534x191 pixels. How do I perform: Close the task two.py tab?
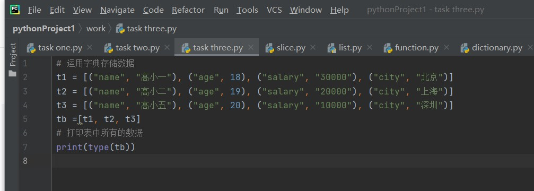pos(167,47)
